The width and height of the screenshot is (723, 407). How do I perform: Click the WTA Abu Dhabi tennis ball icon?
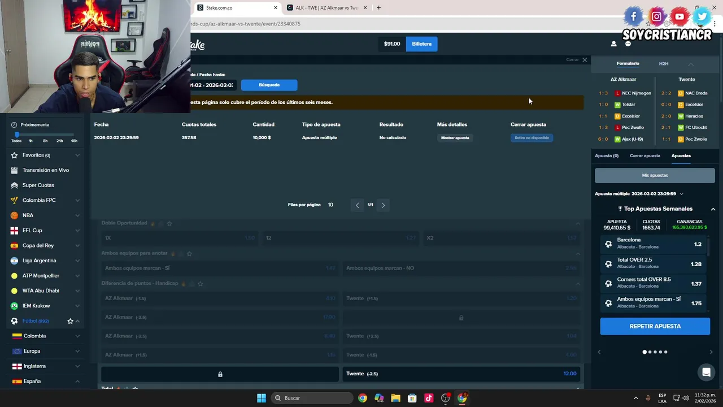(x=14, y=291)
